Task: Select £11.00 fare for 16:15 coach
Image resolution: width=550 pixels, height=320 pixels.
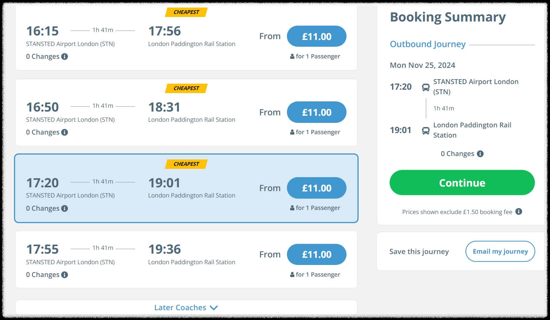Action: click(316, 37)
